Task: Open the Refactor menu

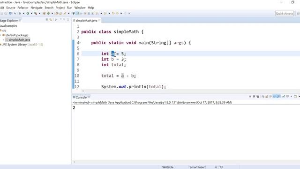Action: click(x=23, y=8)
